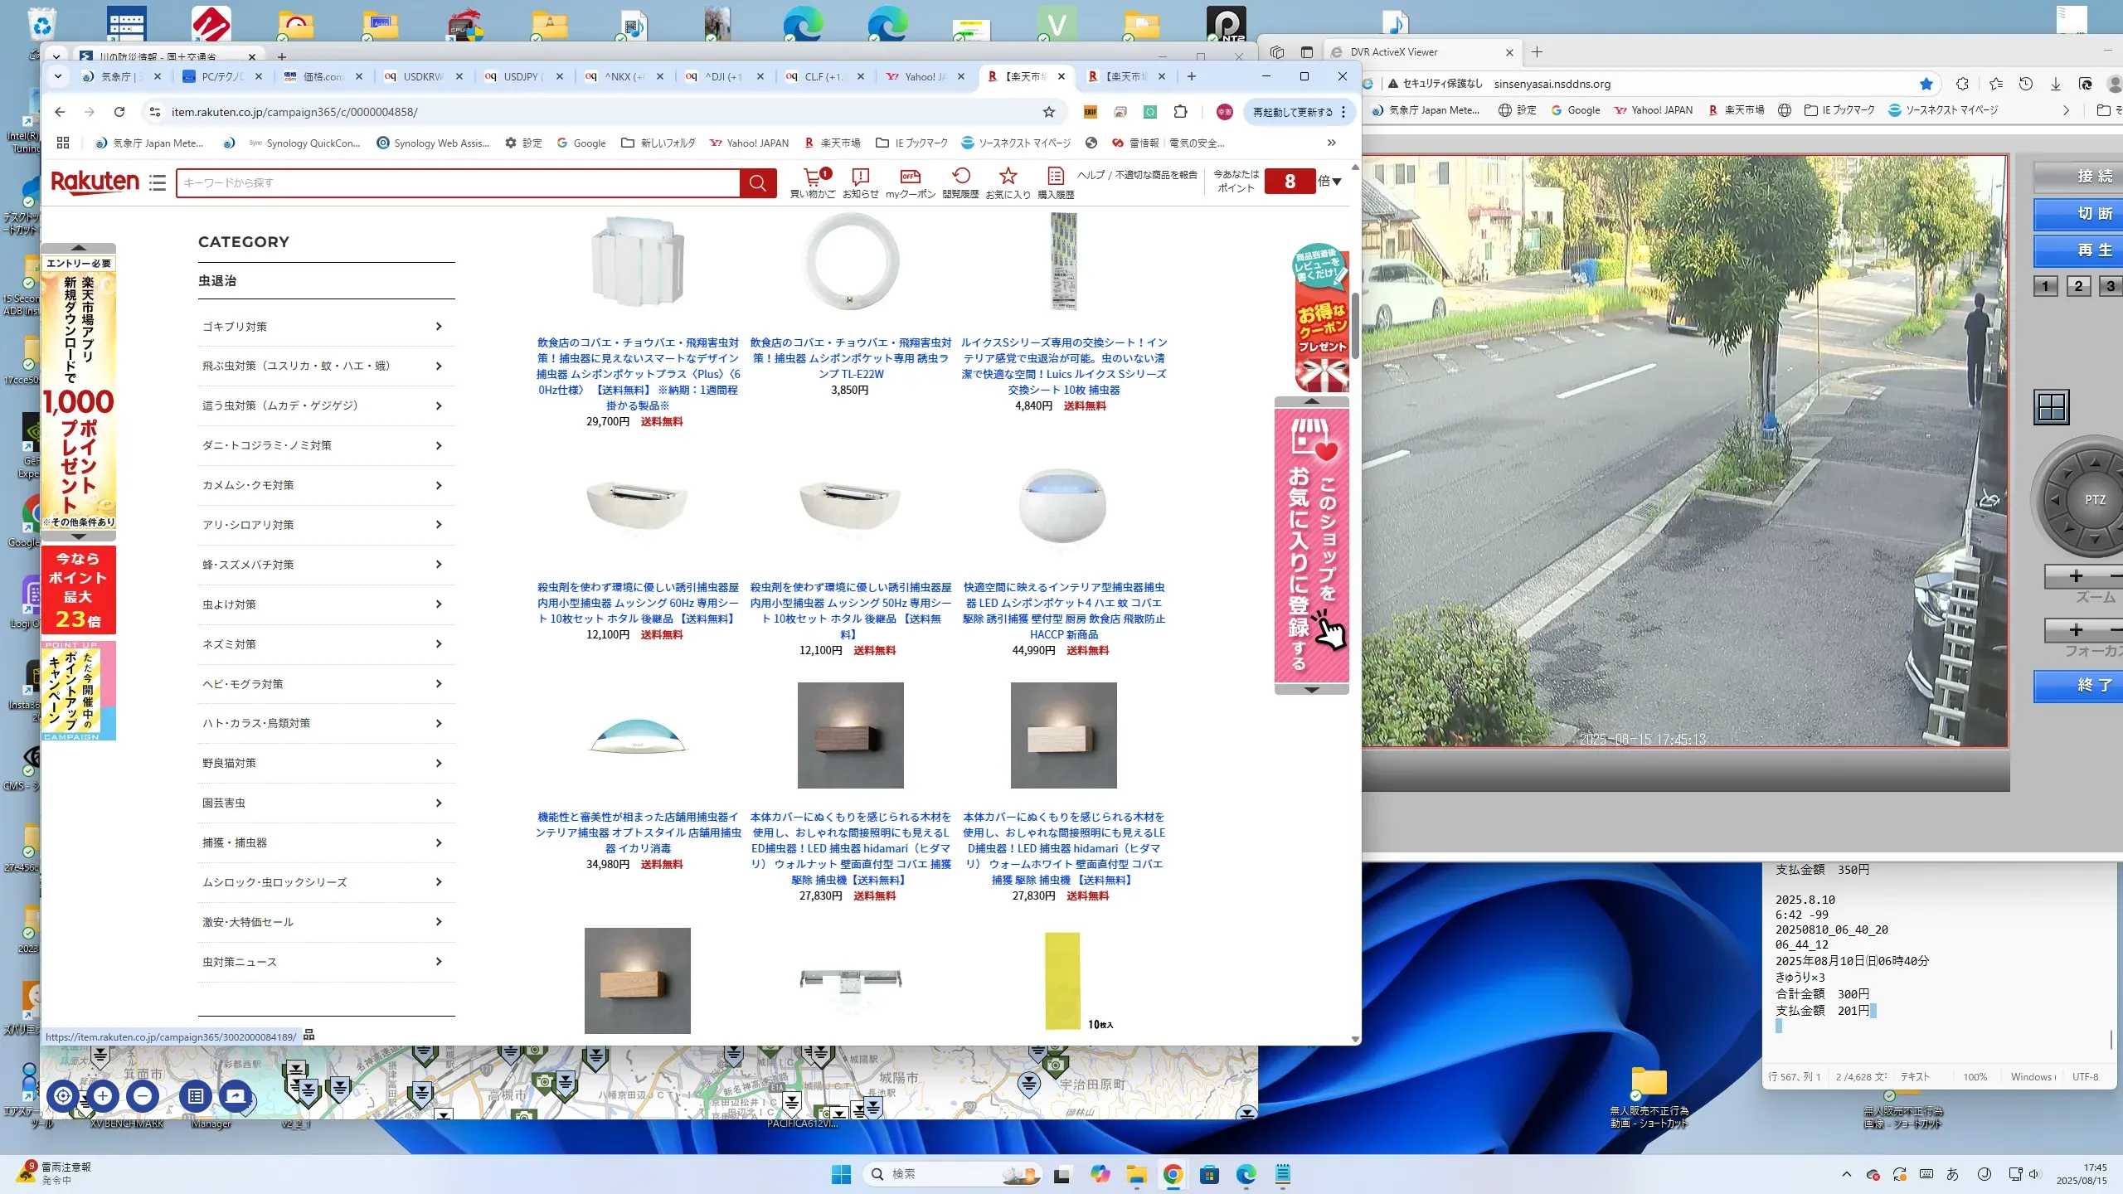Toggle Japanese IME あ indicator in tray

pos(1953,1174)
